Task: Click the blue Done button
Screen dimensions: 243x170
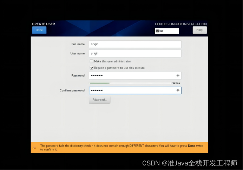Action: tap(39, 30)
